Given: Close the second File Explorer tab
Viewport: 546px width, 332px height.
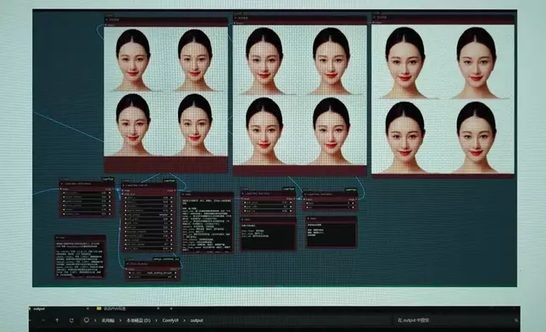Looking at the screenshot, I should tap(158, 308).
